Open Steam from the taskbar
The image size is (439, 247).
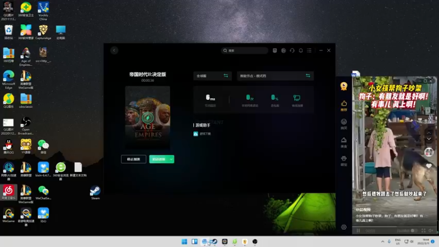[215, 242]
